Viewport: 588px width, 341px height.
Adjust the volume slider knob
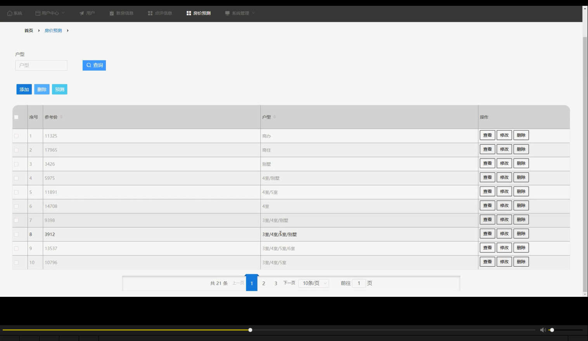click(x=552, y=330)
